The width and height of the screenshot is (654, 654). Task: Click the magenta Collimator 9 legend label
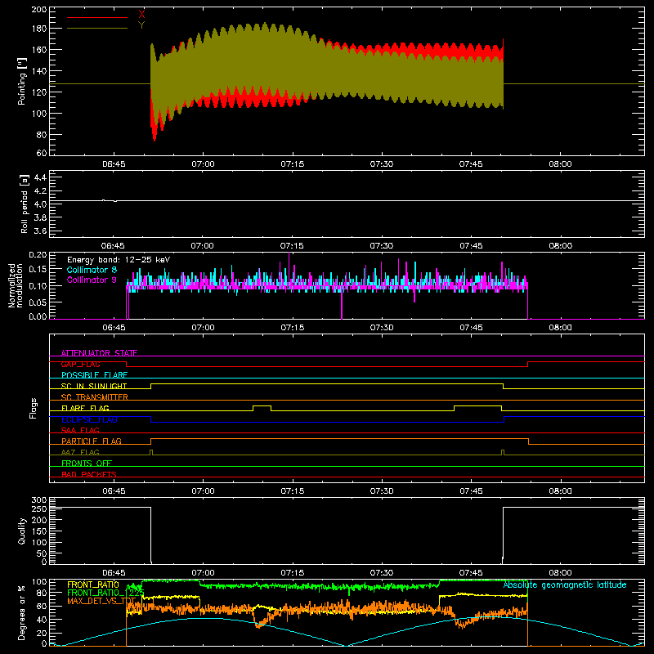(92, 280)
